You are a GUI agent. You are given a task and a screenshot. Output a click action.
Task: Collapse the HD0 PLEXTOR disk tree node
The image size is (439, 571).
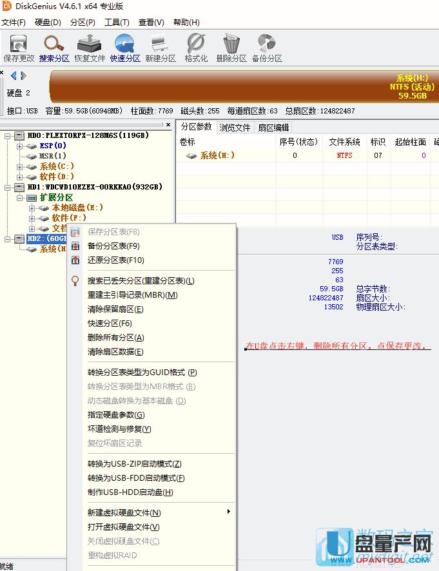click(x=8, y=135)
